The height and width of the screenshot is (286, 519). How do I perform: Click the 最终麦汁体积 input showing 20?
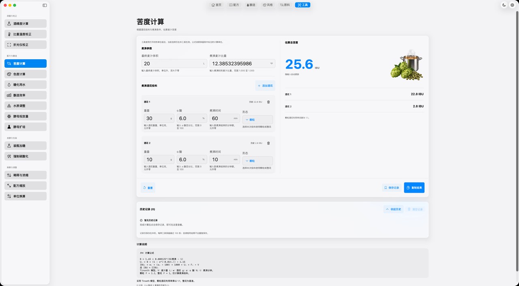click(x=174, y=64)
